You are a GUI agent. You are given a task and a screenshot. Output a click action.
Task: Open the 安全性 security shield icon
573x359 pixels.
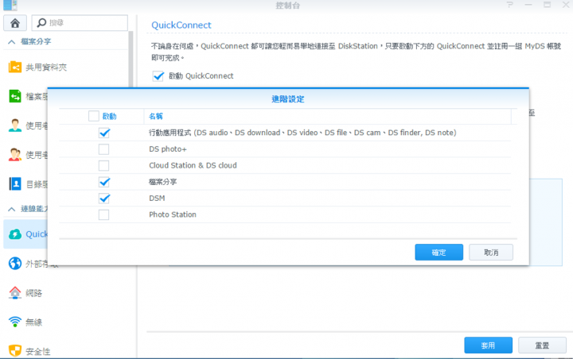tap(15, 350)
